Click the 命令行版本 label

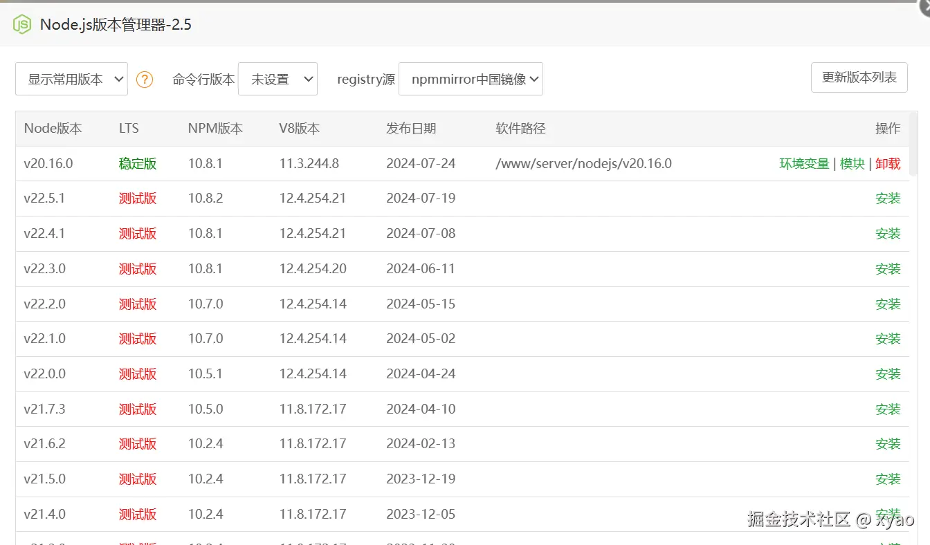203,80
